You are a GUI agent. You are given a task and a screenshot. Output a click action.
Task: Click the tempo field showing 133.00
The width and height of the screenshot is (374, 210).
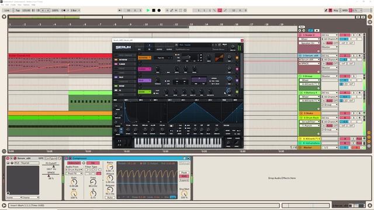[x=26, y=10]
